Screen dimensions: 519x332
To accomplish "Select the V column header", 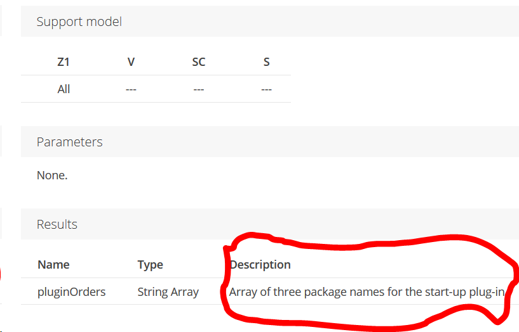I will click(x=131, y=62).
